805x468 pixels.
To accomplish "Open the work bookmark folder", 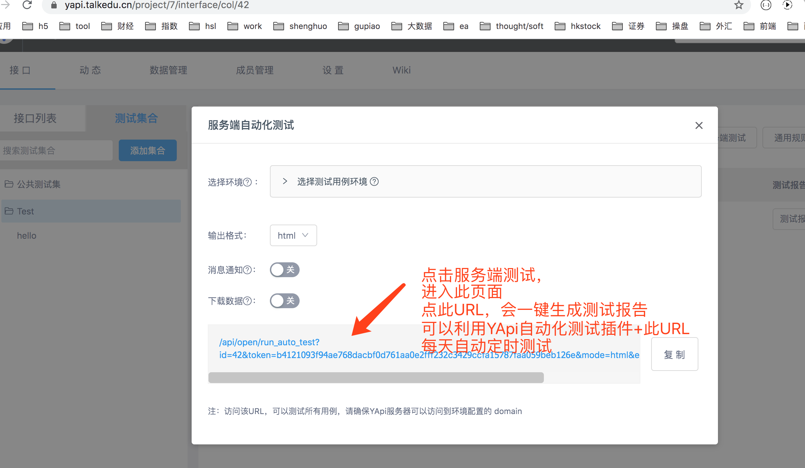I will coord(245,26).
